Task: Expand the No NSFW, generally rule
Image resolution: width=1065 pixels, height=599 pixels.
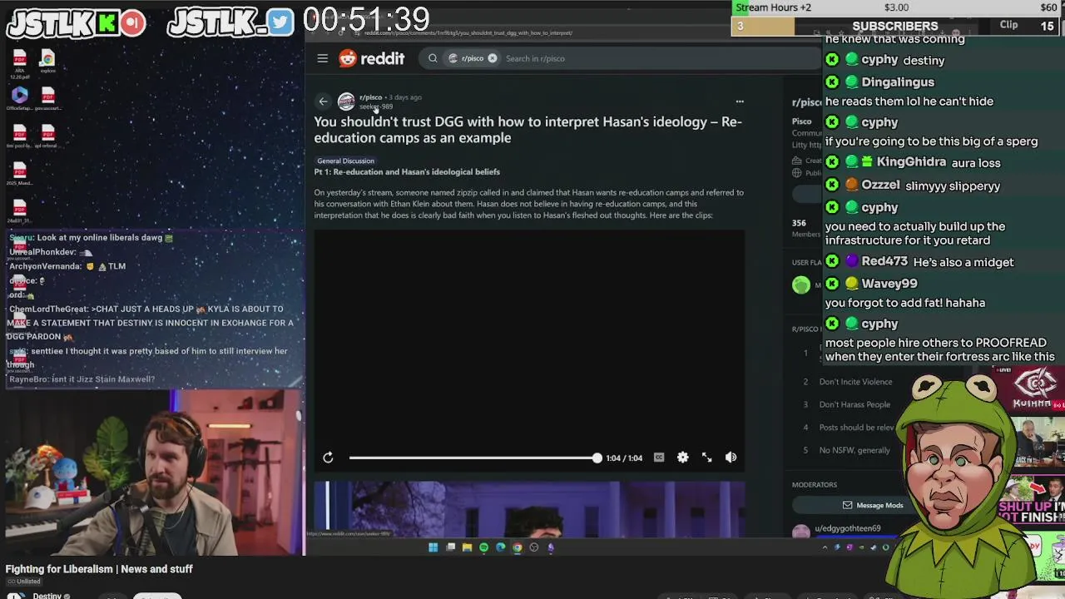Action: [x=854, y=450]
